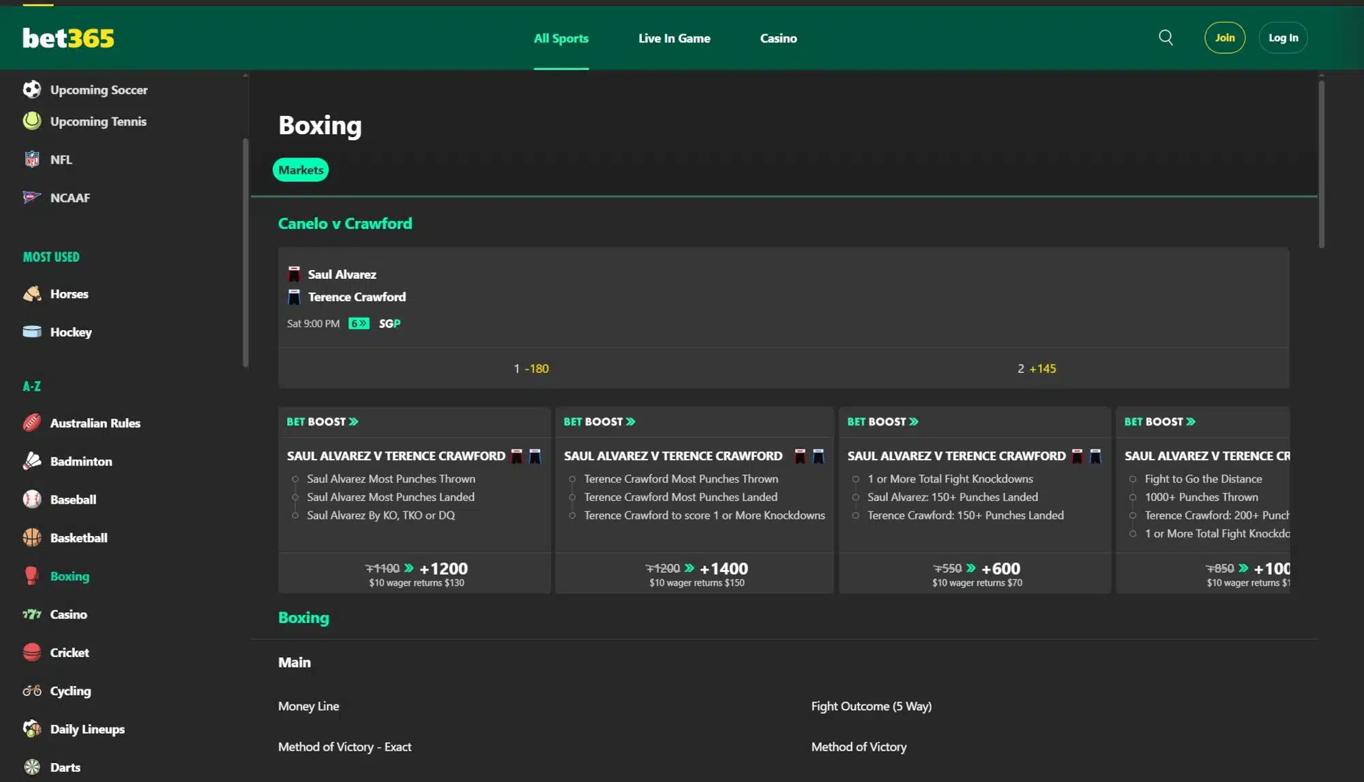Open the search magnifier icon
The height and width of the screenshot is (782, 1364).
(1166, 37)
